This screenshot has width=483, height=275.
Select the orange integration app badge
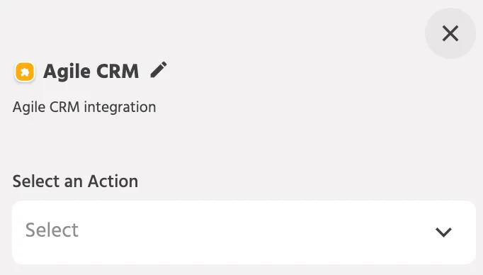tap(25, 72)
